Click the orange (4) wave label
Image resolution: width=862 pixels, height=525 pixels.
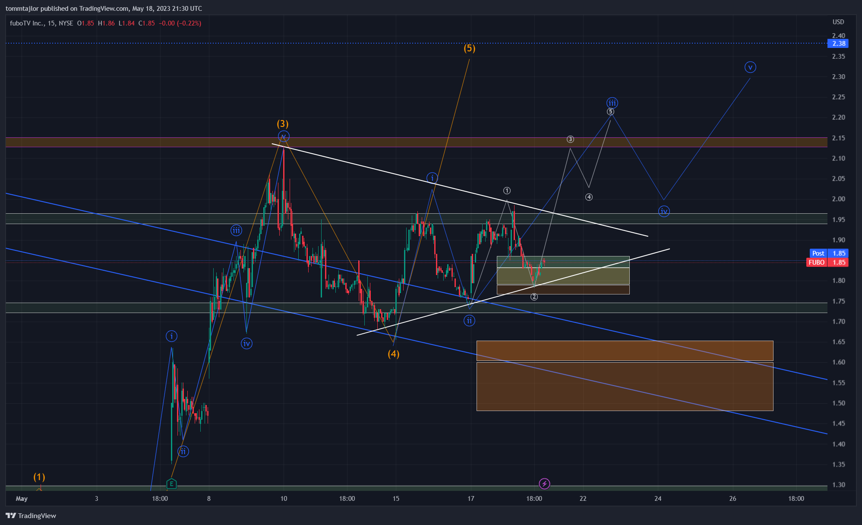pos(394,354)
